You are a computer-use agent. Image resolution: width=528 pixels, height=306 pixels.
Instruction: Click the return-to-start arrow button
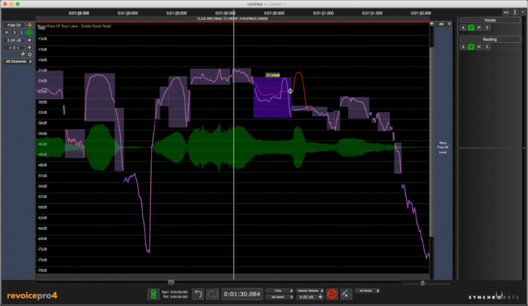(x=198, y=294)
